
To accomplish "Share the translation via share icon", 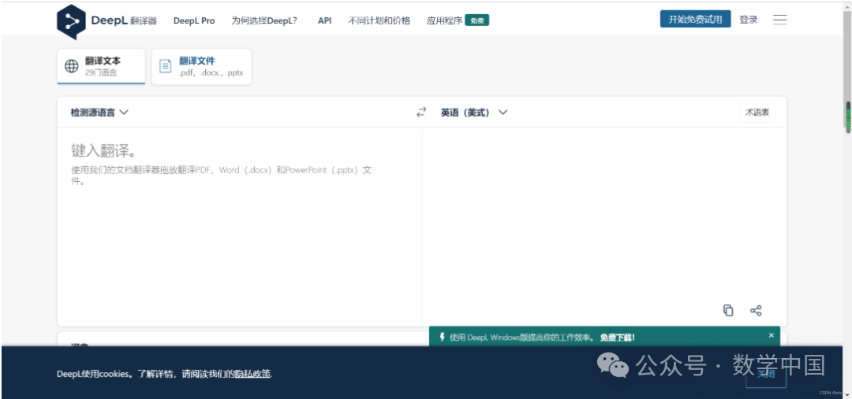I will pyautogui.click(x=756, y=311).
